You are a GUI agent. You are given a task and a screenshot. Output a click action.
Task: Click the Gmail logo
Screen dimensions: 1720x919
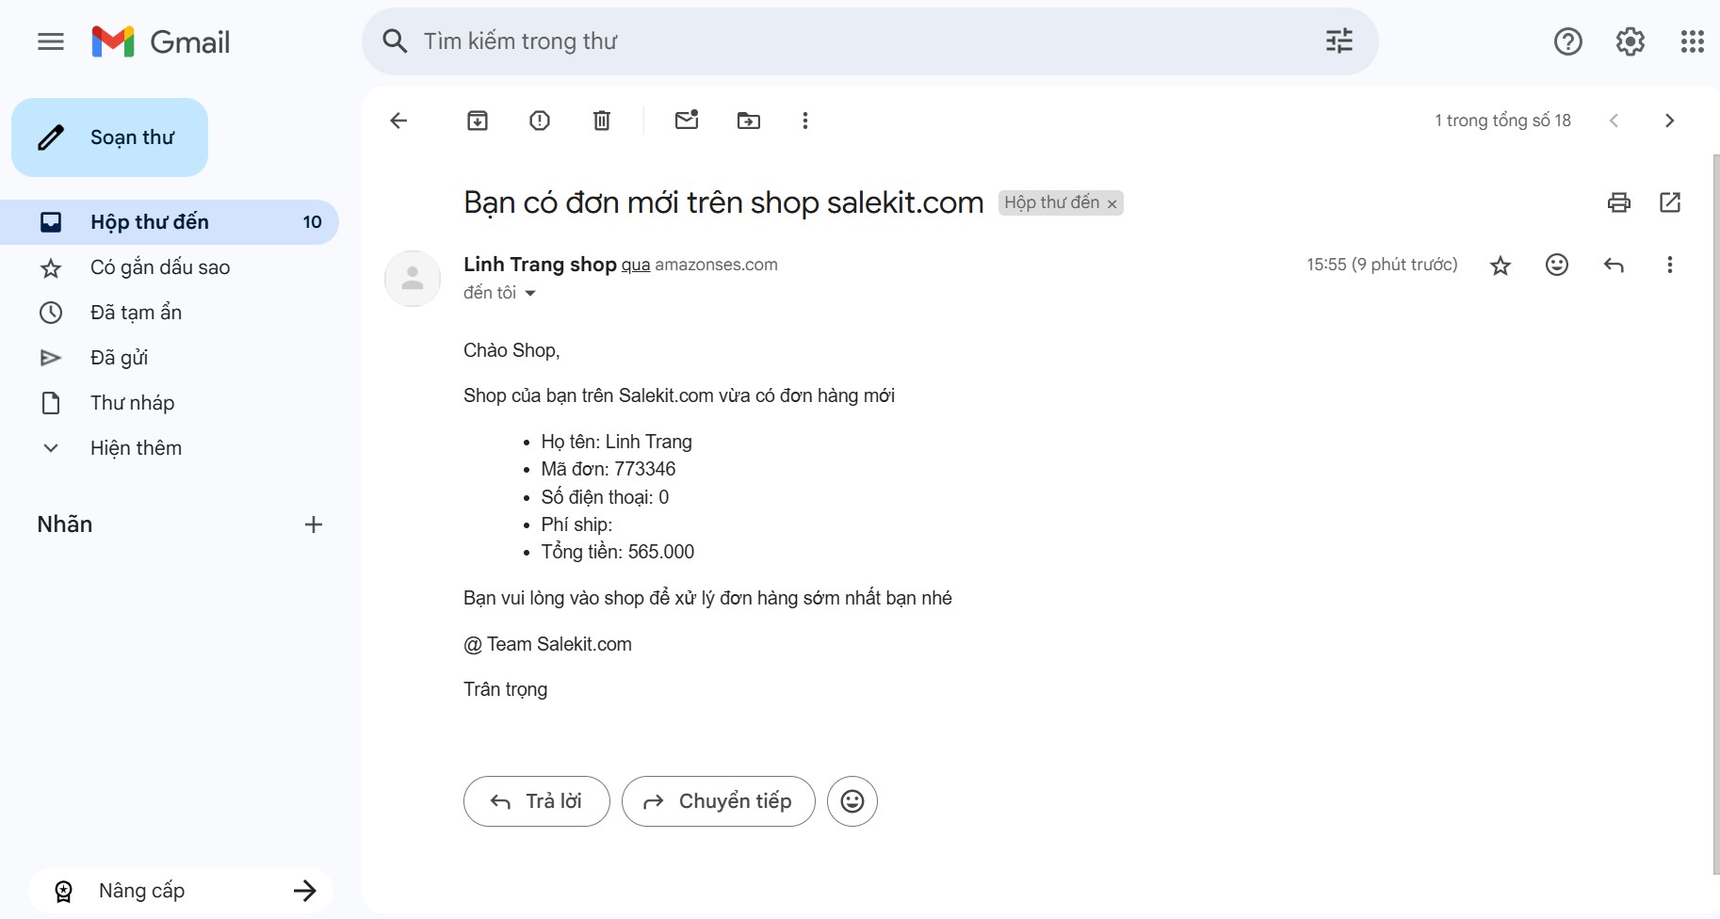[x=161, y=41]
